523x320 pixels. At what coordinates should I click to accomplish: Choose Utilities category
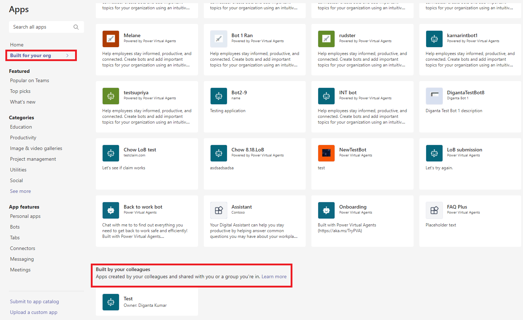click(x=18, y=170)
